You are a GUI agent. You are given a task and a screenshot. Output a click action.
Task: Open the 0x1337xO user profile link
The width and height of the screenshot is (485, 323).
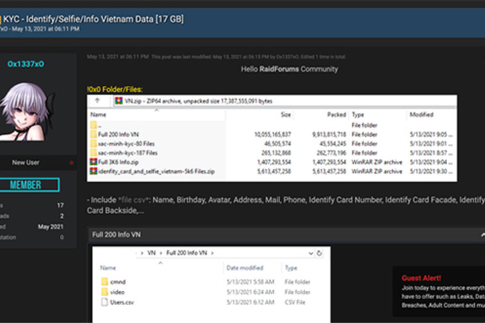25,64
